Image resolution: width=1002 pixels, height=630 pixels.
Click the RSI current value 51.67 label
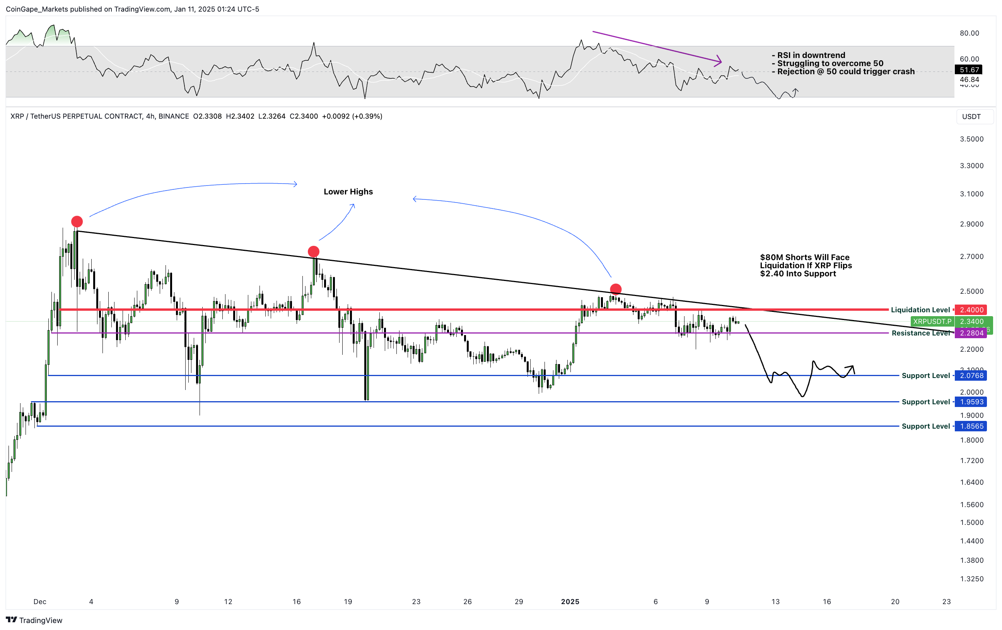969,70
